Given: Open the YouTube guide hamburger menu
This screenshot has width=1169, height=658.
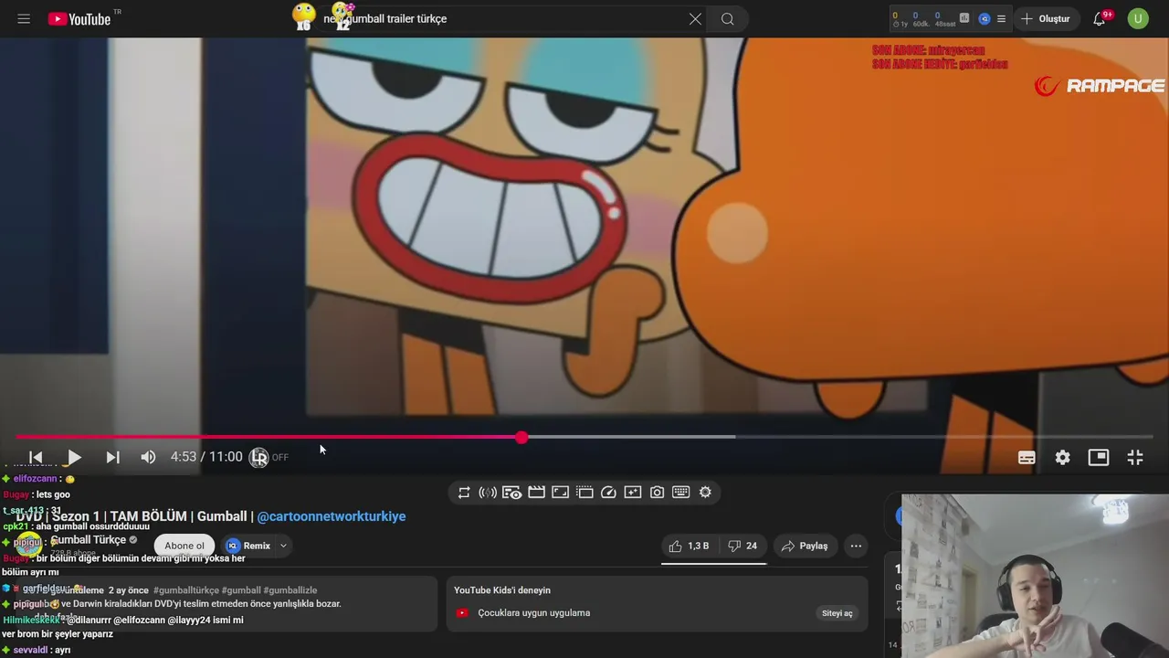Looking at the screenshot, I should (x=24, y=18).
